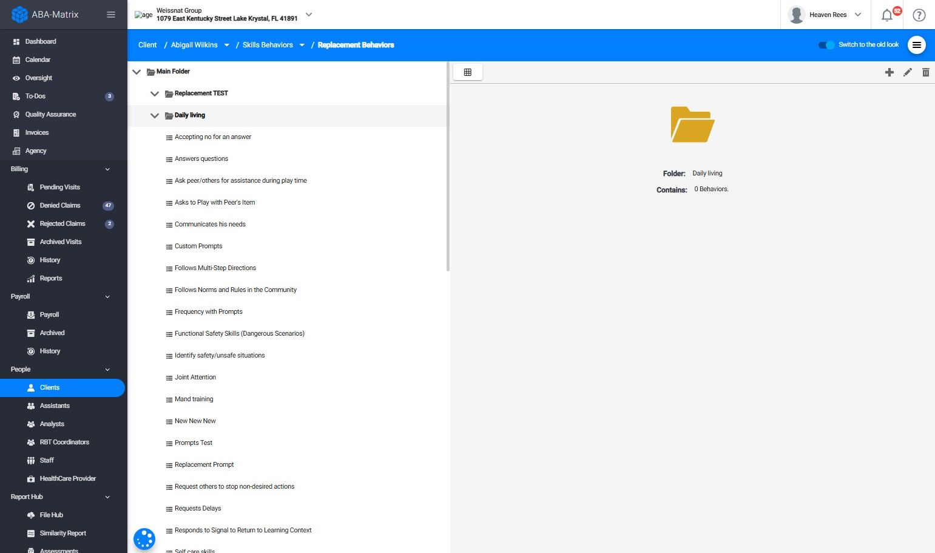The height and width of the screenshot is (553, 935).
Task: Collapse the Payroll section
Action: (107, 297)
